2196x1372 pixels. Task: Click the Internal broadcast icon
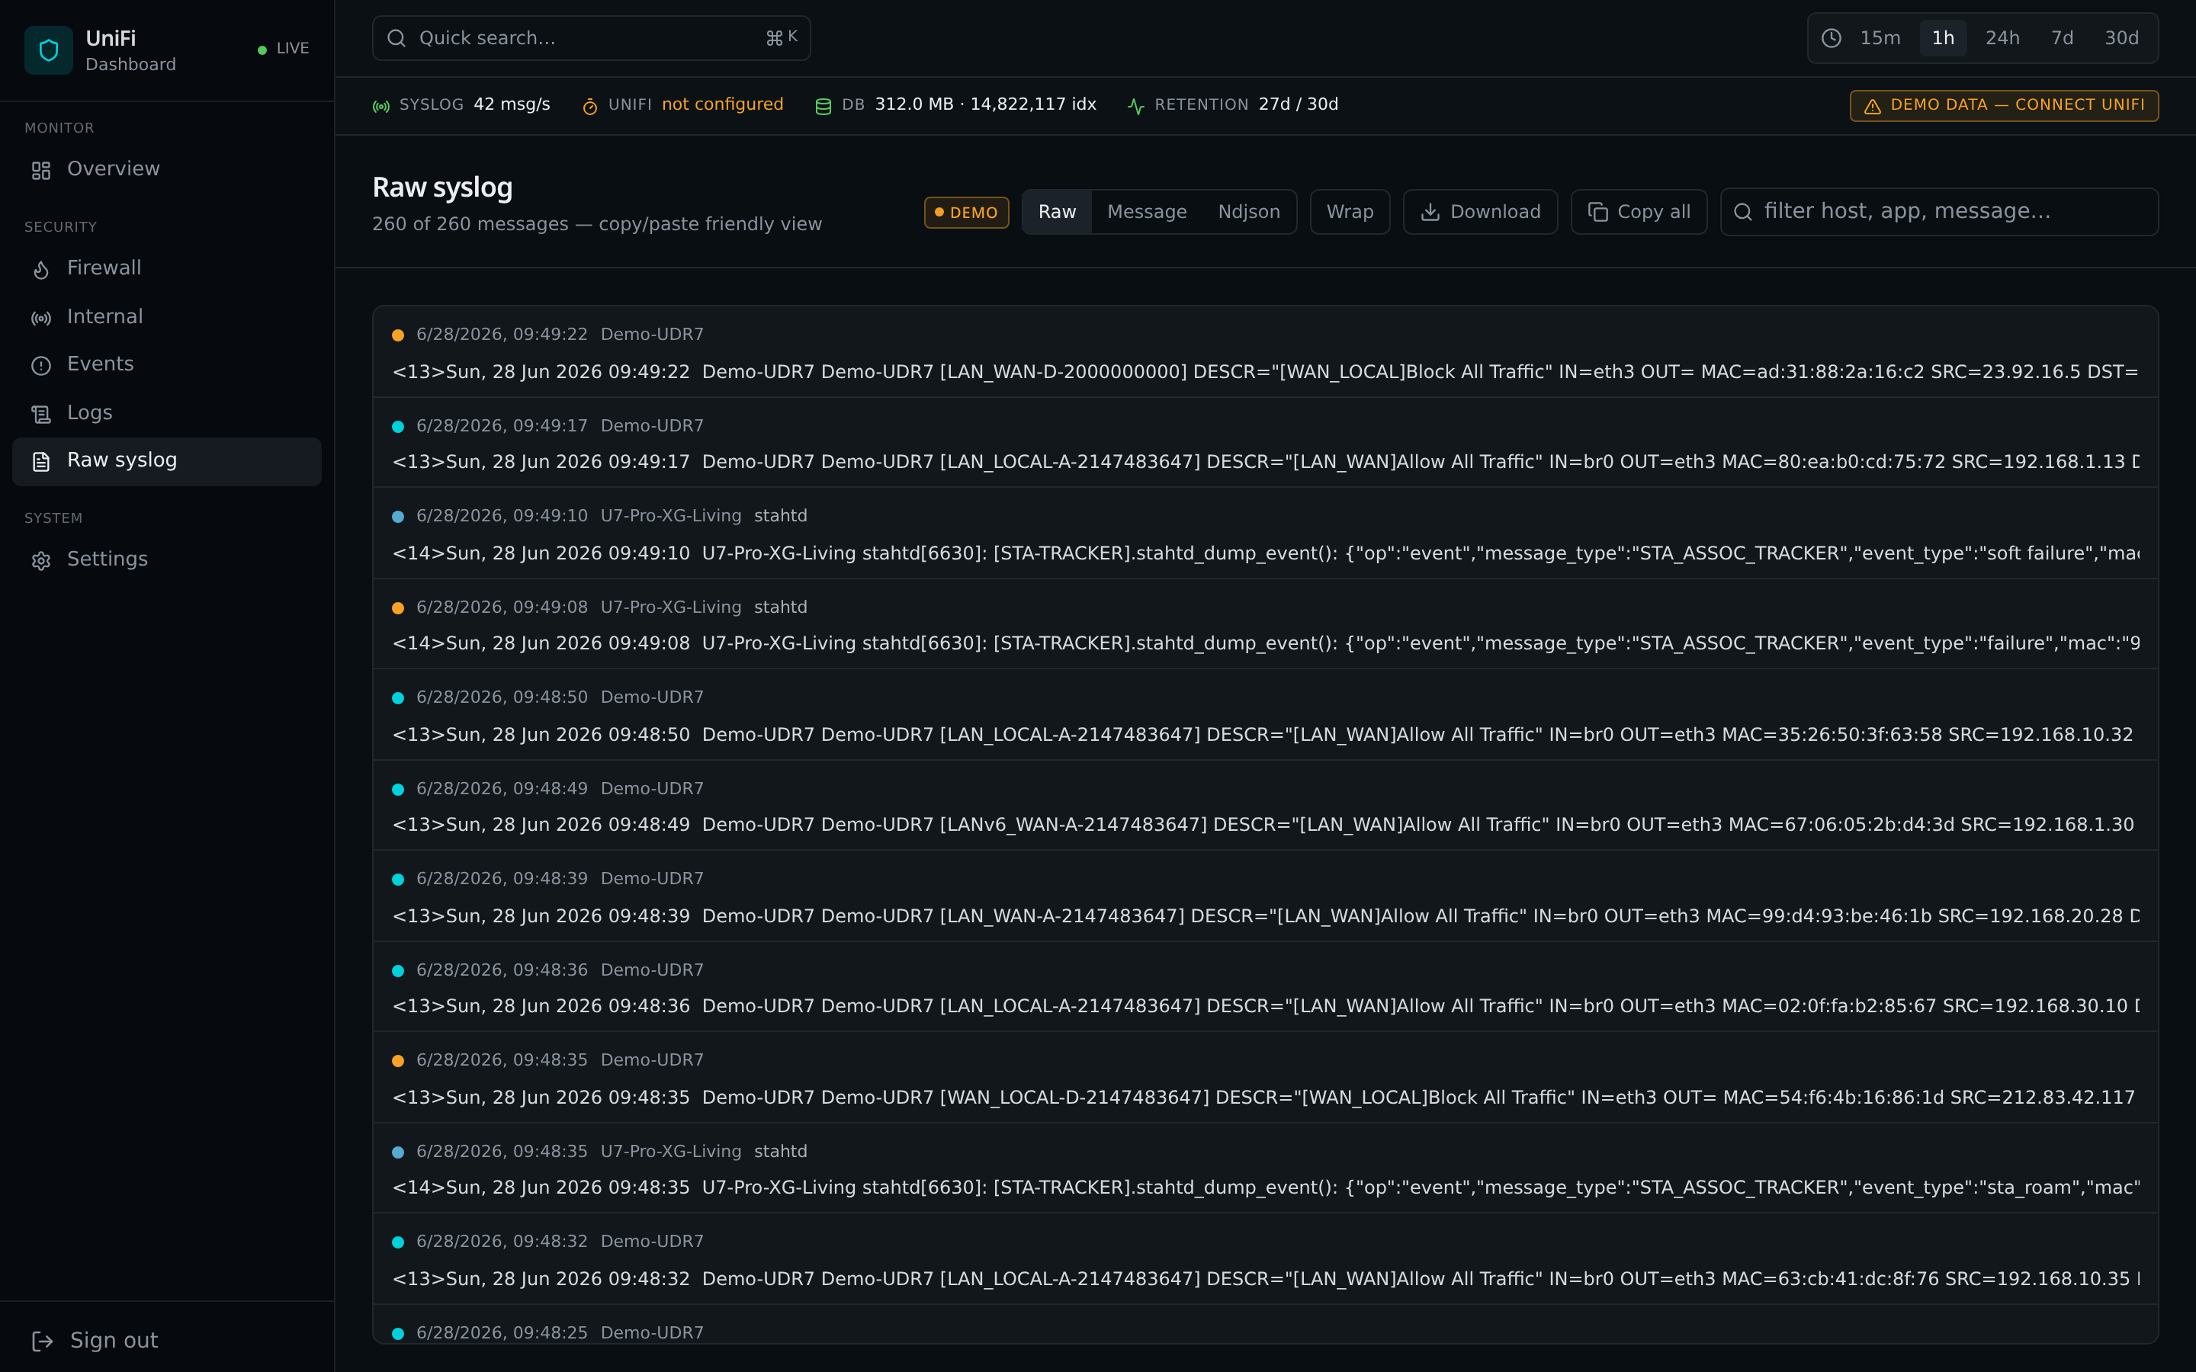coord(41,318)
